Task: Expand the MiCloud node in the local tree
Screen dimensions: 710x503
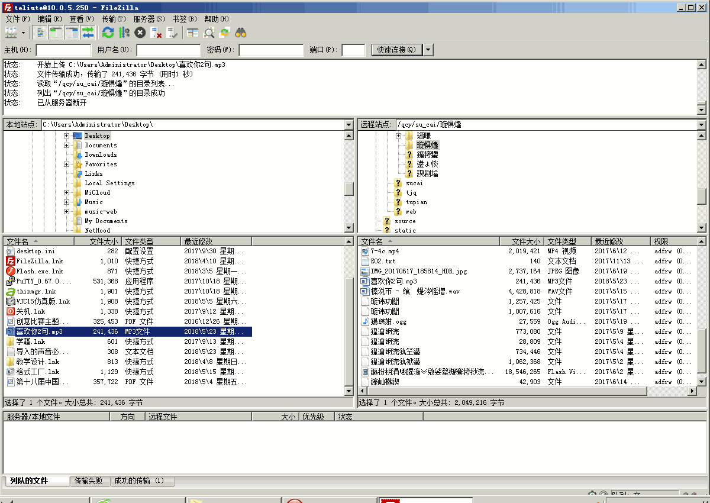Action: pos(67,193)
